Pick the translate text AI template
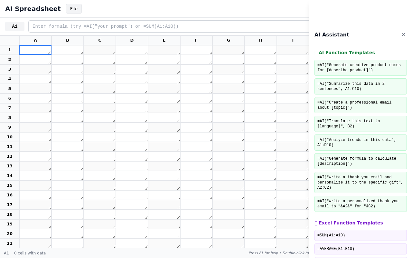 360,124
